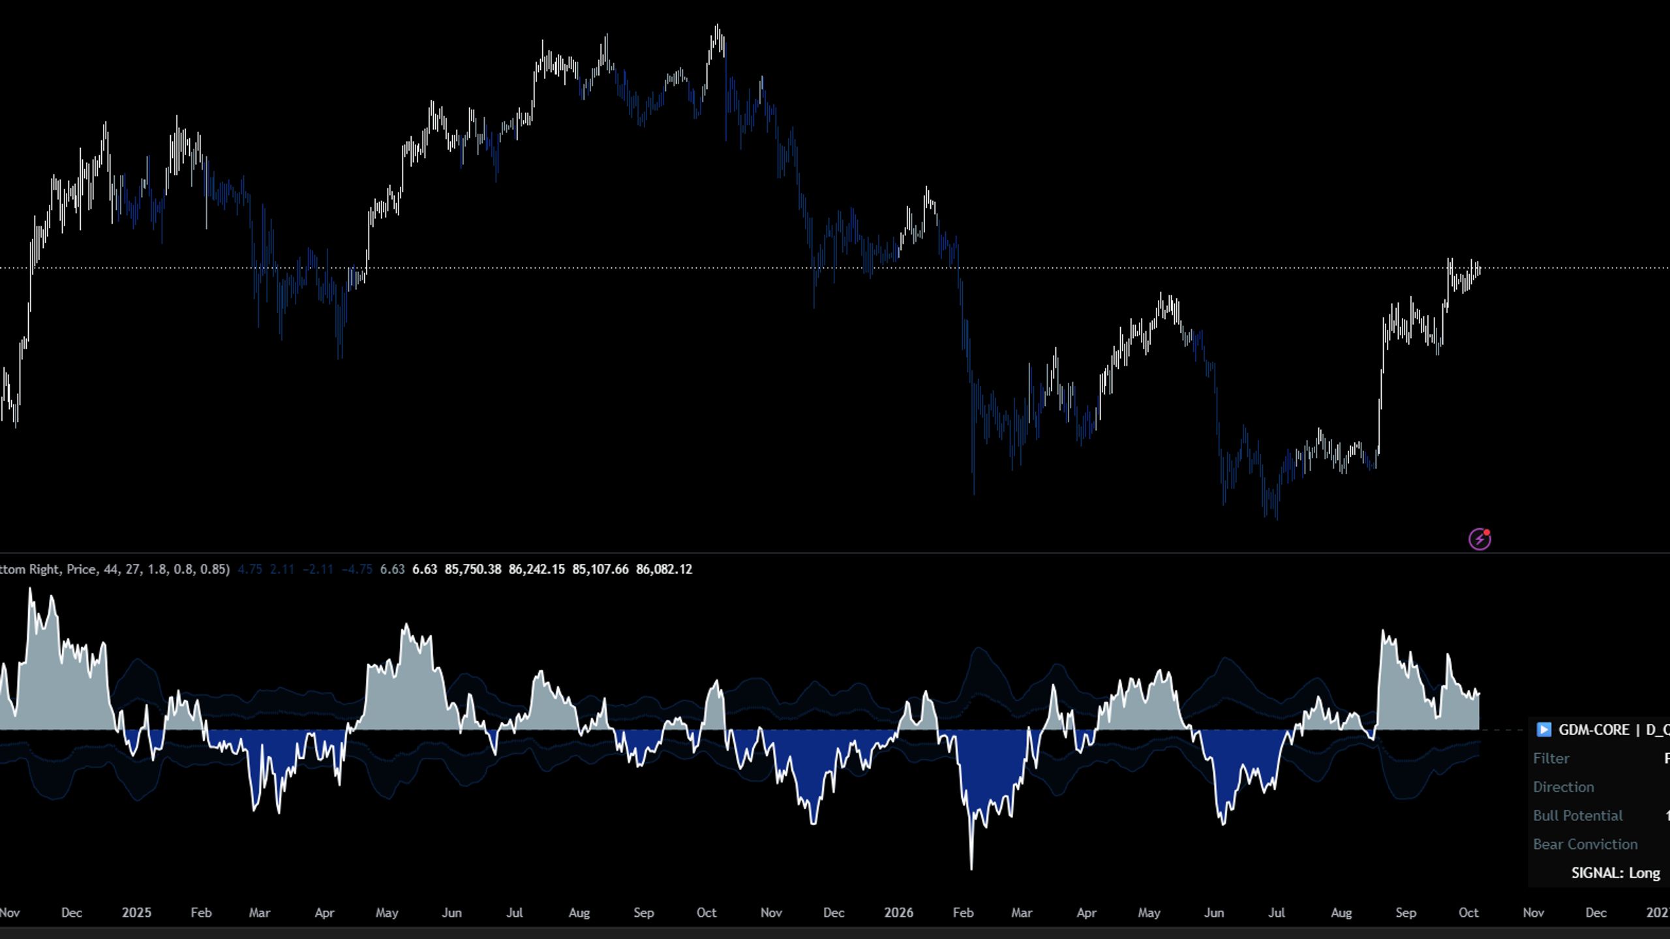Select the 85,750.38 legend value

click(x=473, y=569)
